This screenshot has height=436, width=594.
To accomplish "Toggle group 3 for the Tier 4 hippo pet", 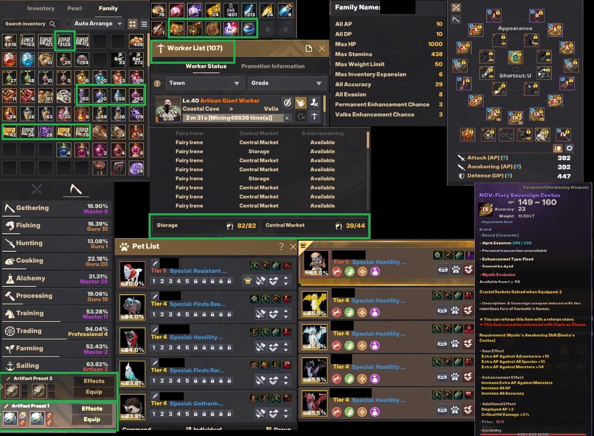I will point(170,314).
